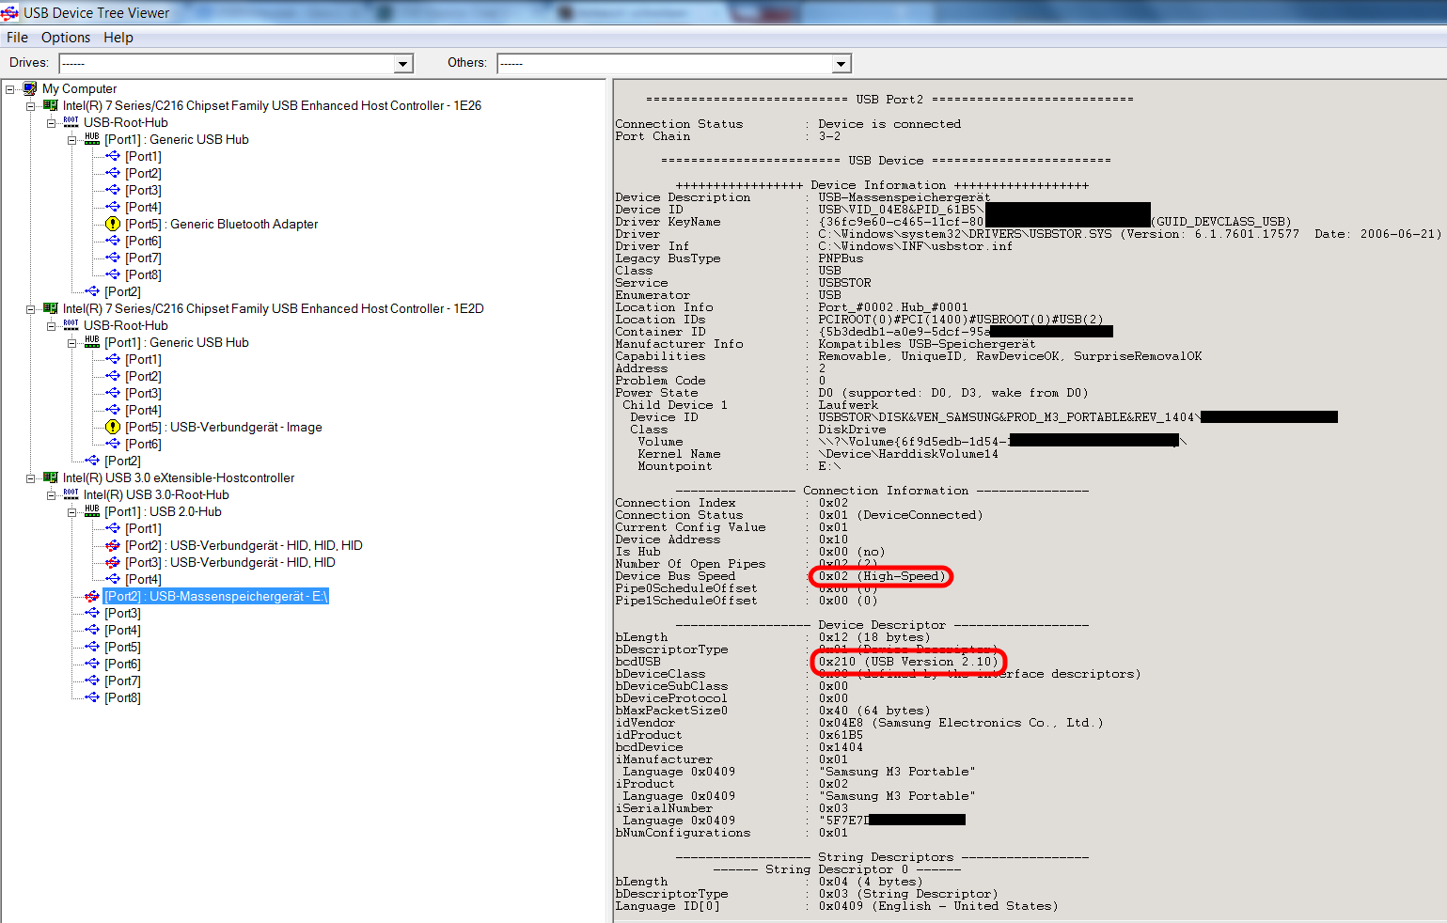
Task: Open the Options menu
Action: (66, 38)
